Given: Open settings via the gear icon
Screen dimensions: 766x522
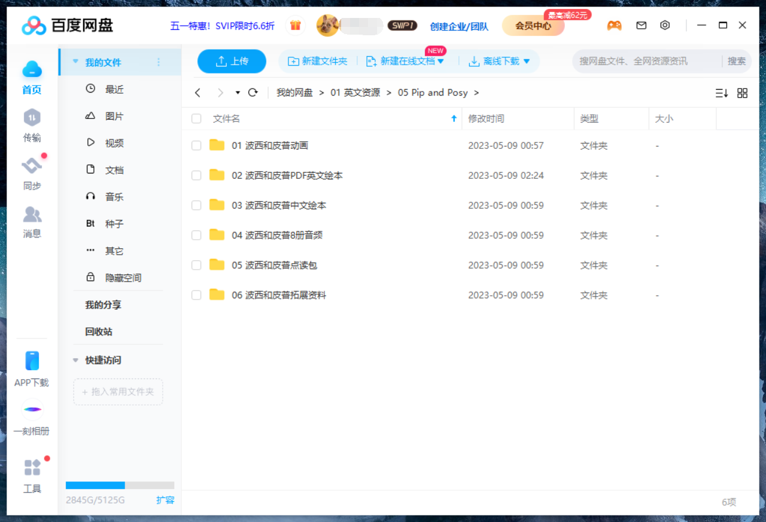Looking at the screenshot, I should point(664,25).
